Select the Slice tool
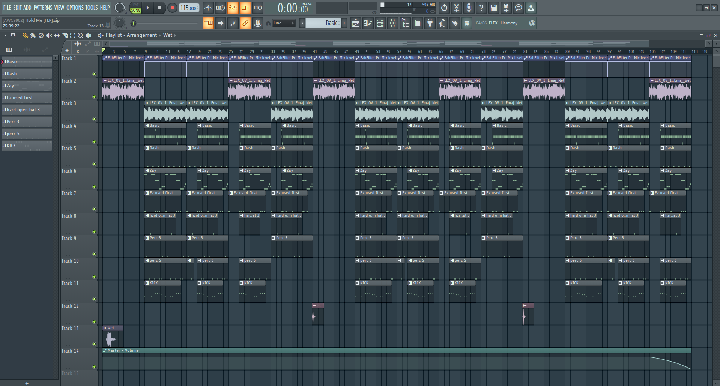The width and height of the screenshot is (720, 386). (x=65, y=35)
